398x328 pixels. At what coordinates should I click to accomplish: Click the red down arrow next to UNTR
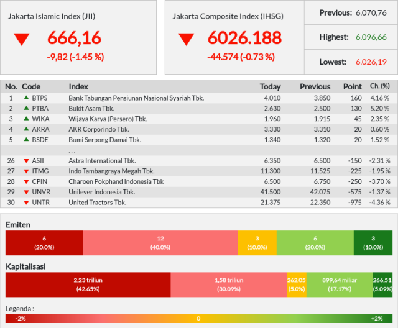click(x=26, y=203)
